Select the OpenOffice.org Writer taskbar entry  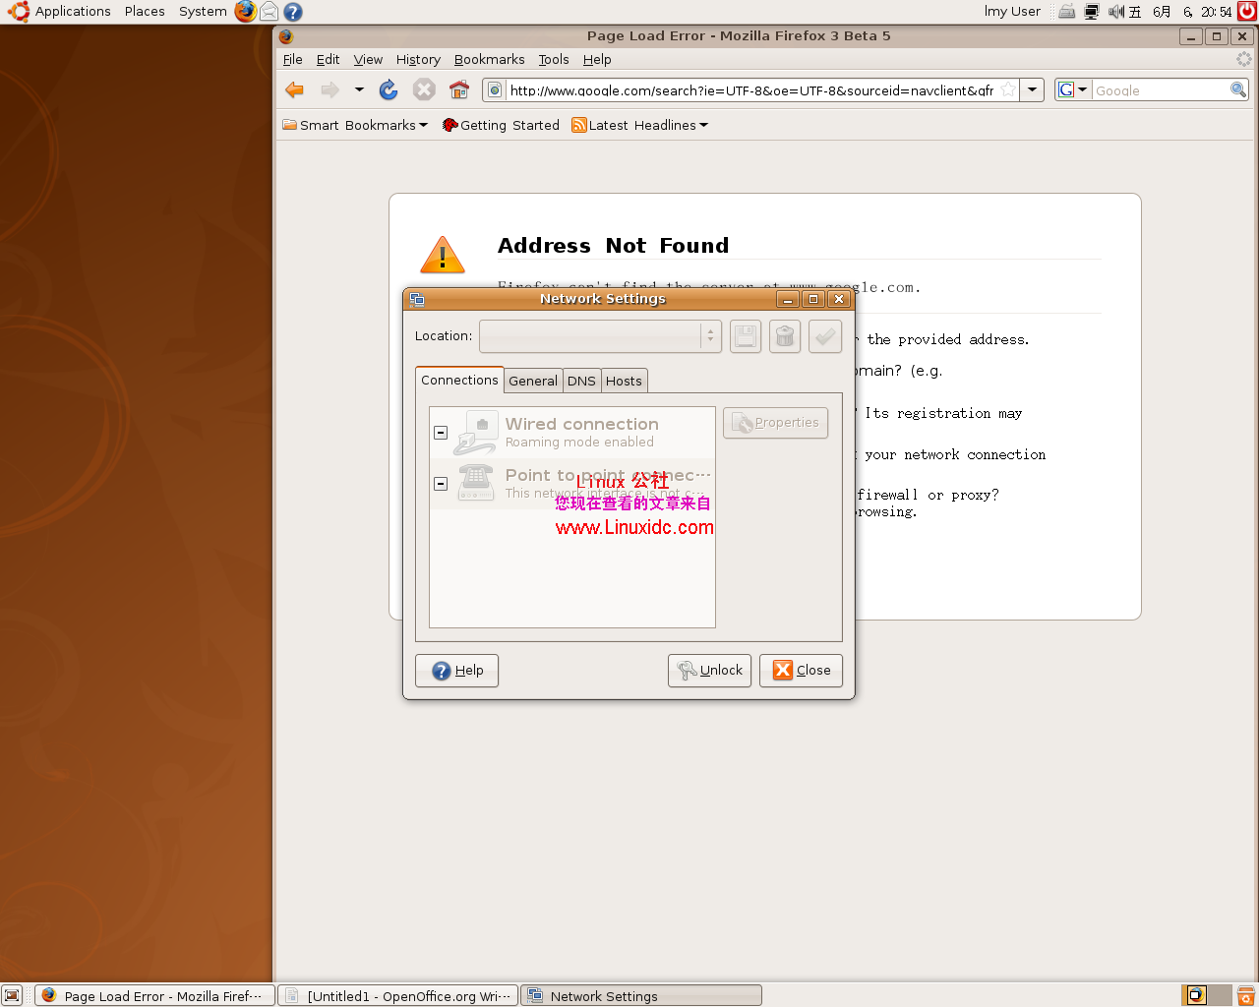click(x=396, y=995)
